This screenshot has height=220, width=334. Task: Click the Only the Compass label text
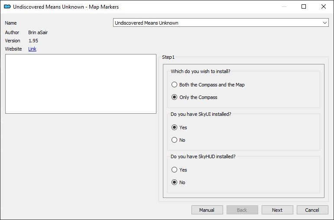pyautogui.click(x=198, y=97)
